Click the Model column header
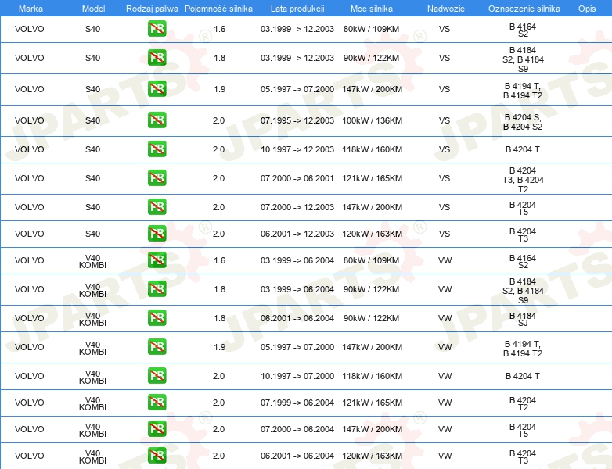The width and height of the screenshot is (612, 469). point(93,9)
